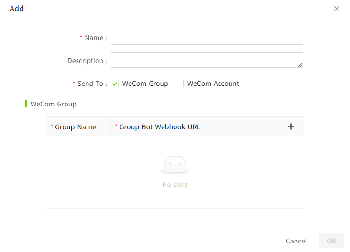Click into the Name input field
This screenshot has height=252, width=350.
point(207,37)
